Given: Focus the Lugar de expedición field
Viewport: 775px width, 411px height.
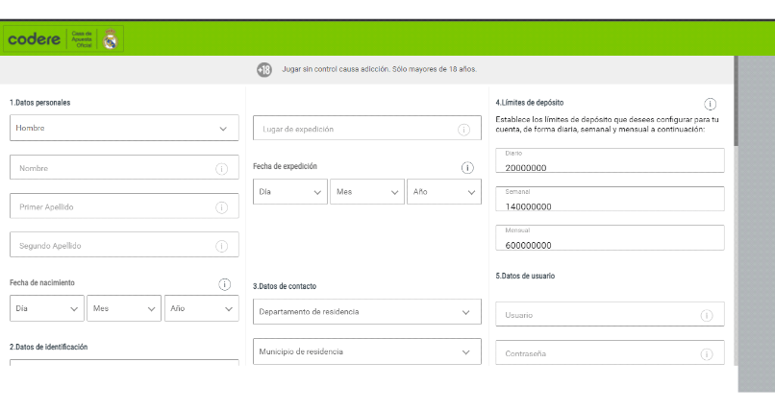Looking at the screenshot, I should tap(367, 129).
